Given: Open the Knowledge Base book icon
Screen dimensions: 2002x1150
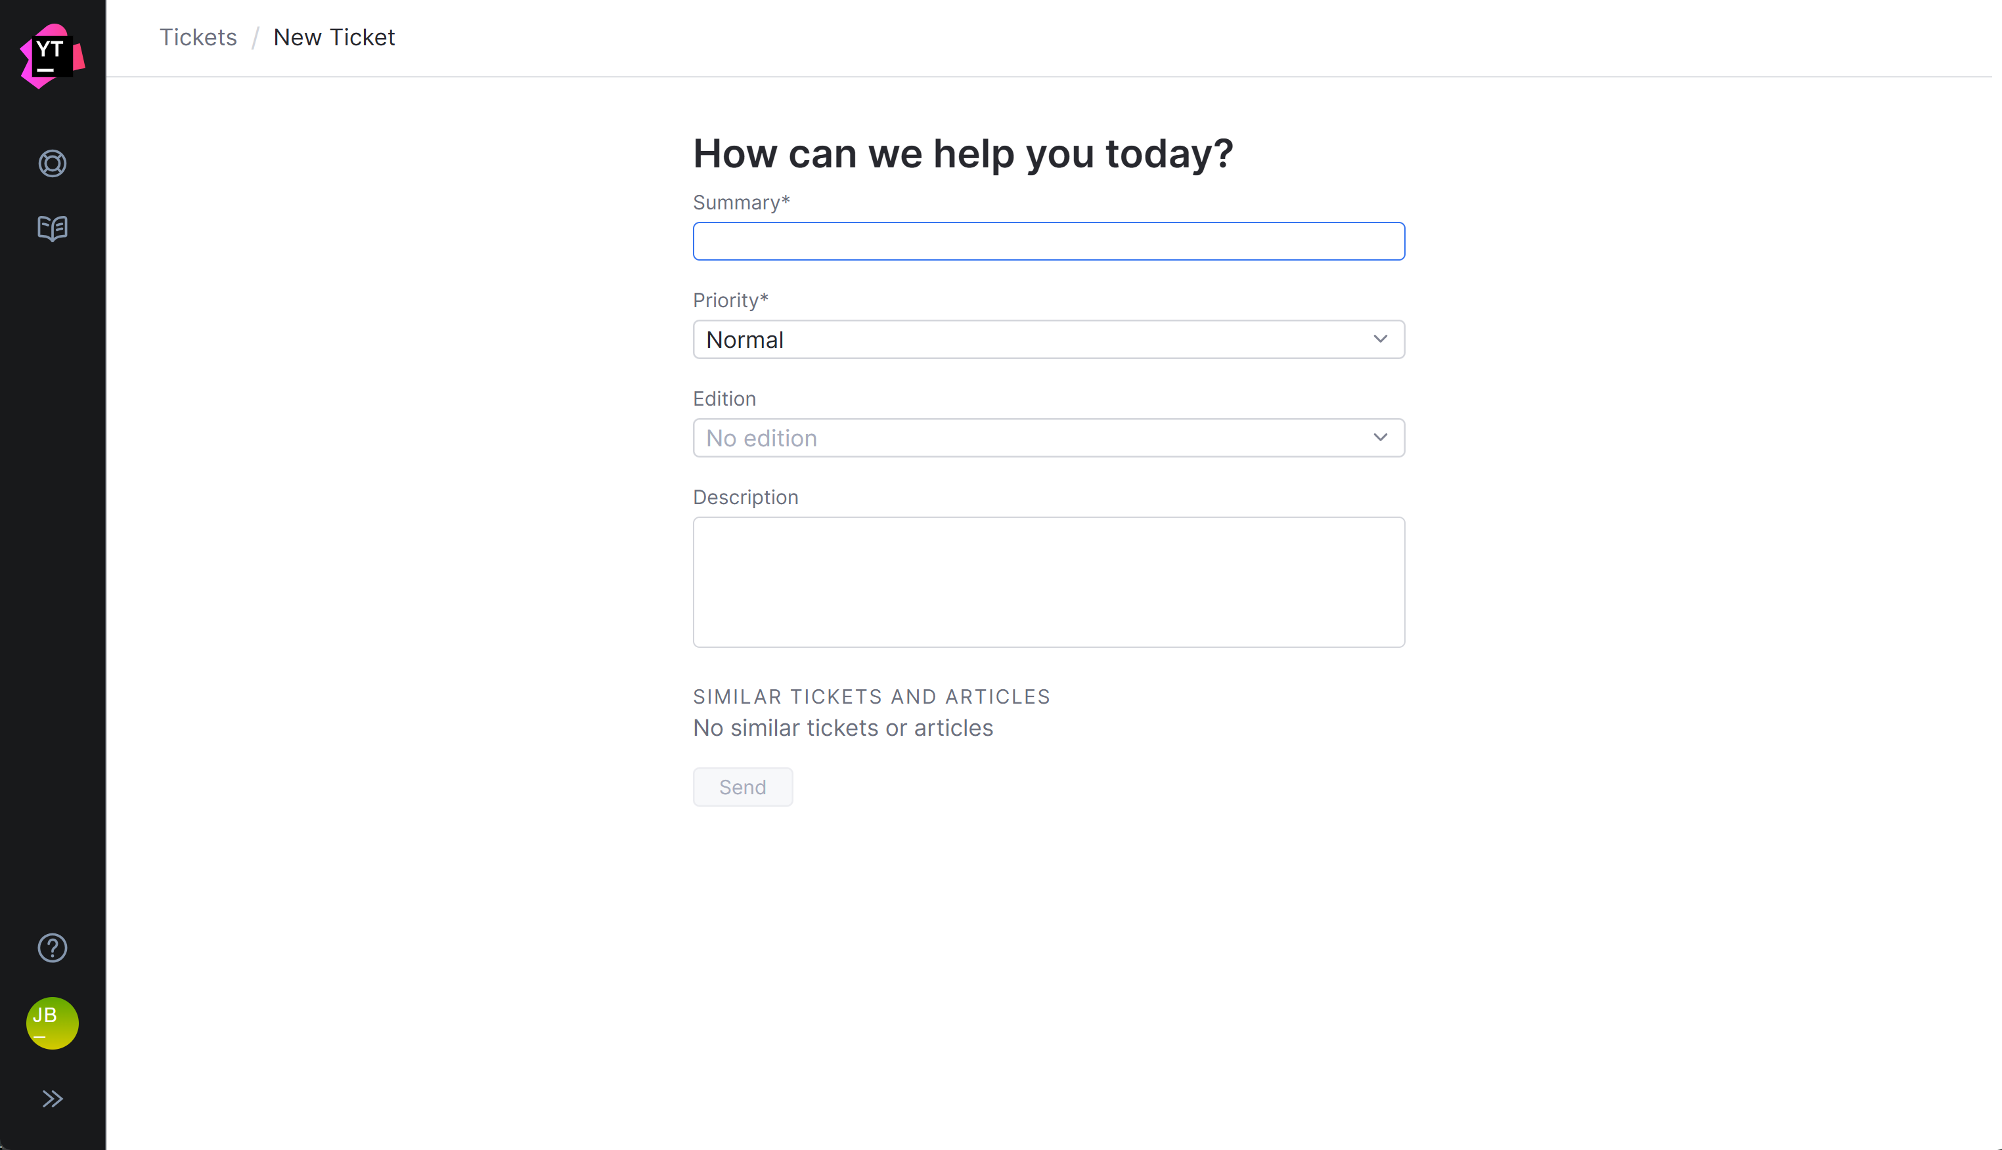Looking at the screenshot, I should click(51, 228).
